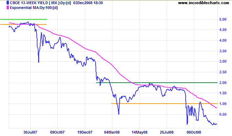The image size is (232, 136).
Task: Select the dark green 2.00 horizontal line
Action: point(157,83)
